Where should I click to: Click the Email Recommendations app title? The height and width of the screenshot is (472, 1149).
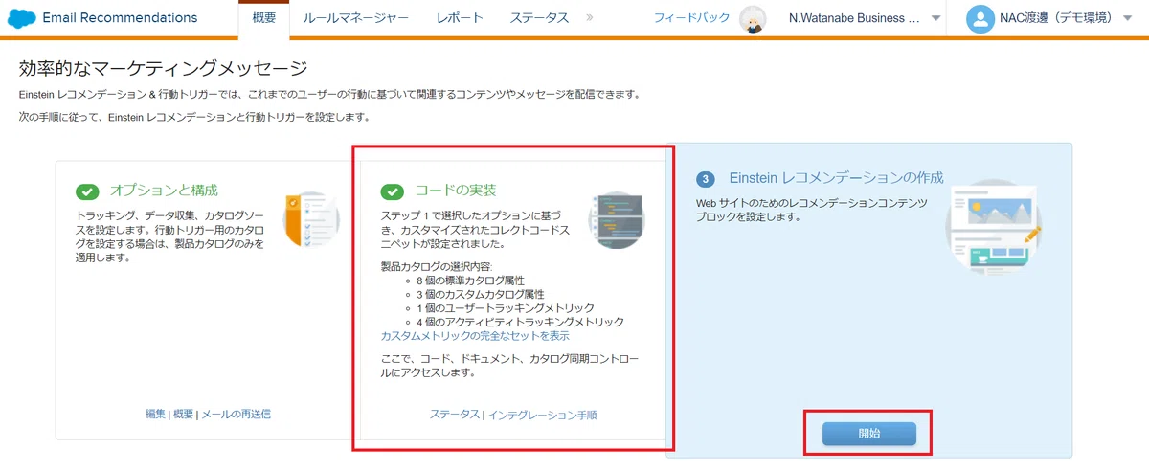[120, 18]
